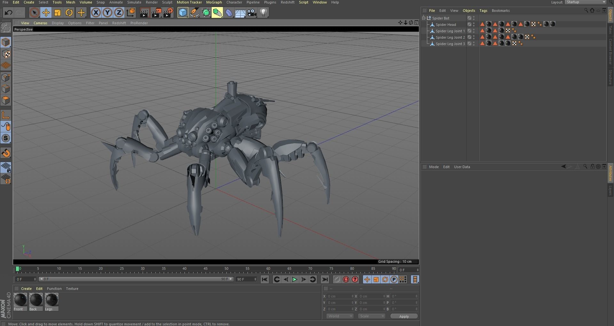614x326 pixels.
Task: Add a Floor environment object
Action: click(x=240, y=13)
